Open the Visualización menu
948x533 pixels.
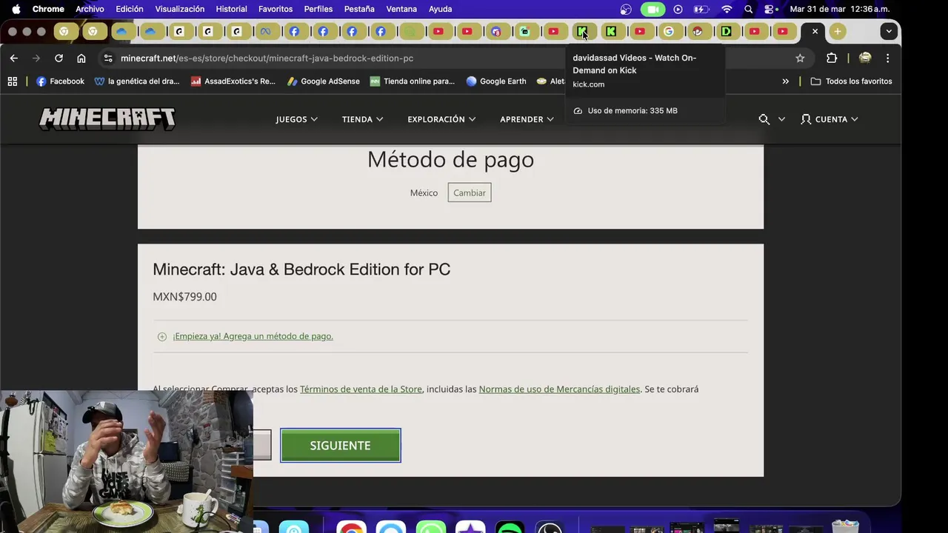[179, 9]
